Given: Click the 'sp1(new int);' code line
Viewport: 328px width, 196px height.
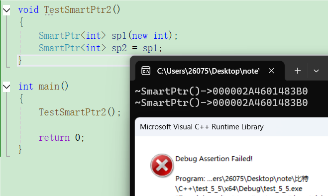Looking at the screenshot, I should (108, 35).
